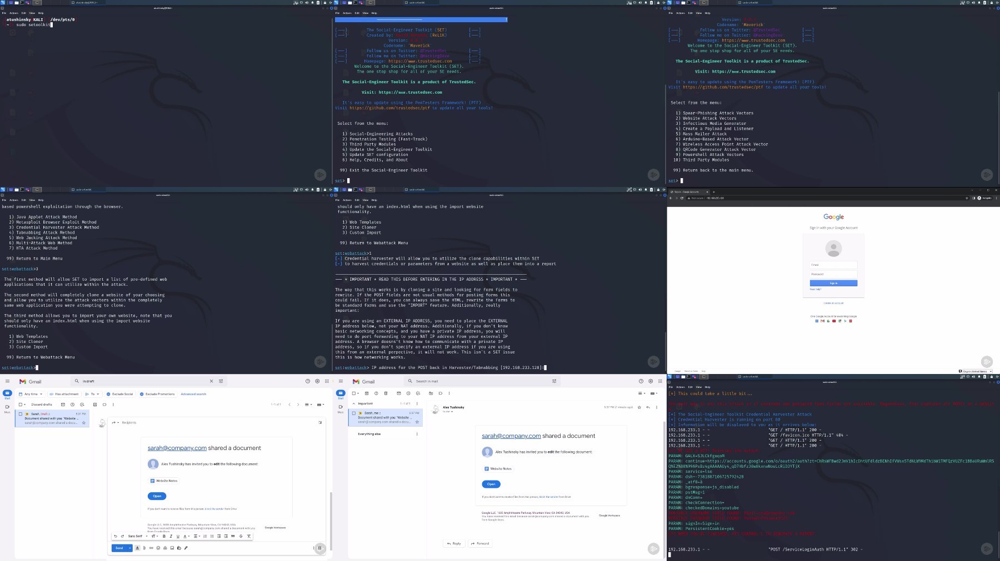Open Sans Serif font dropdown
The image size is (1000, 561).
(138, 536)
